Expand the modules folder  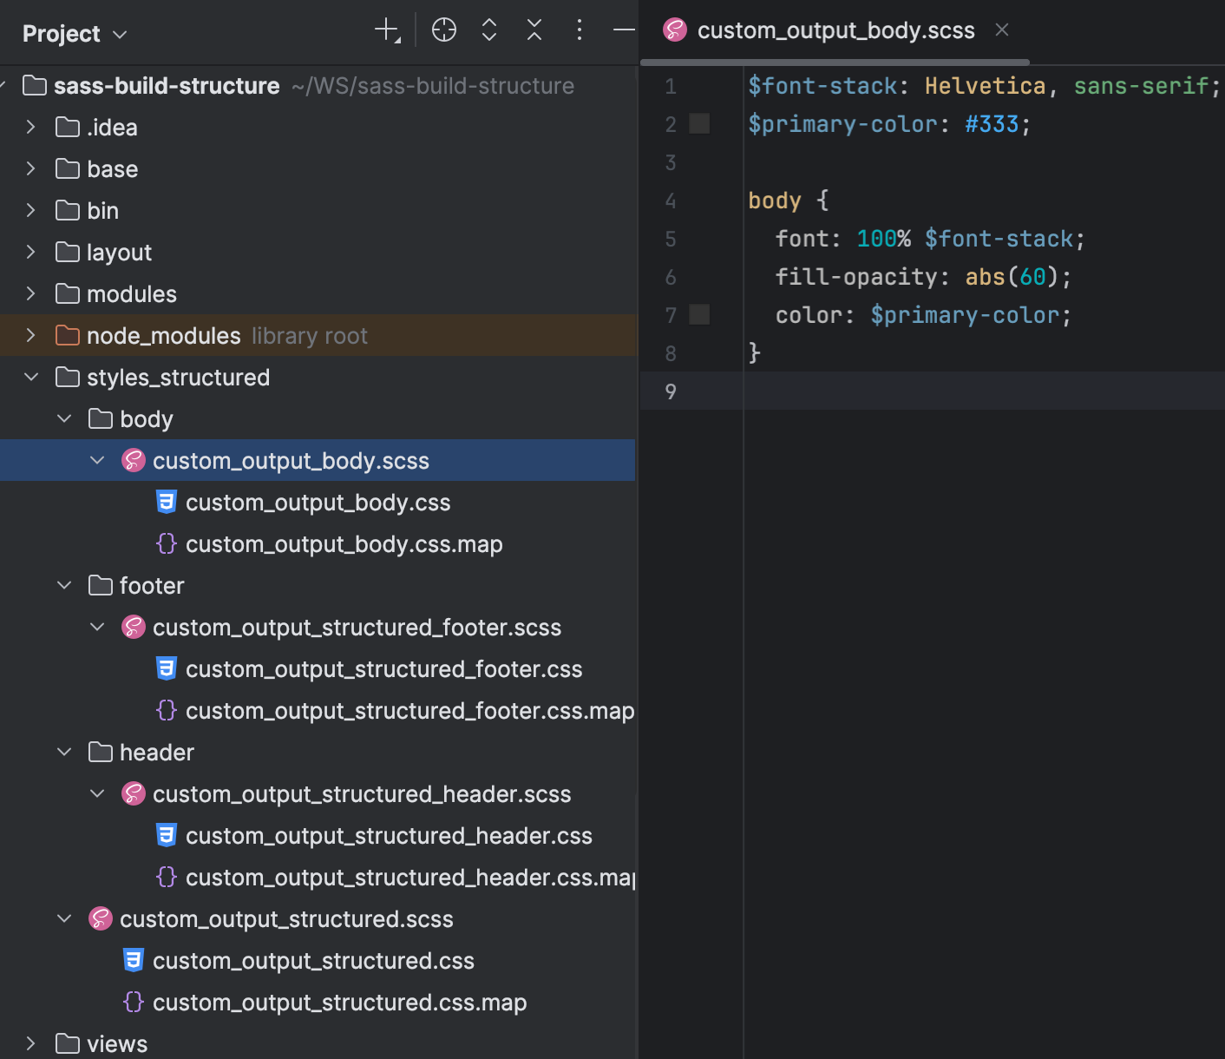[31, 293]
